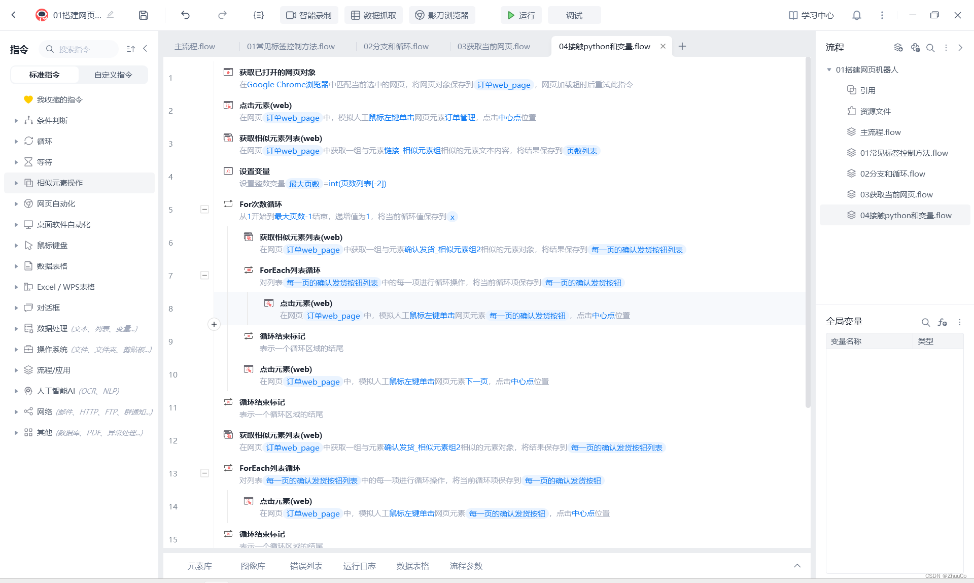Click the loop variable x in line 5
Image resolution: width=974 pixels, height=583 pixels.
pos(453,217)
